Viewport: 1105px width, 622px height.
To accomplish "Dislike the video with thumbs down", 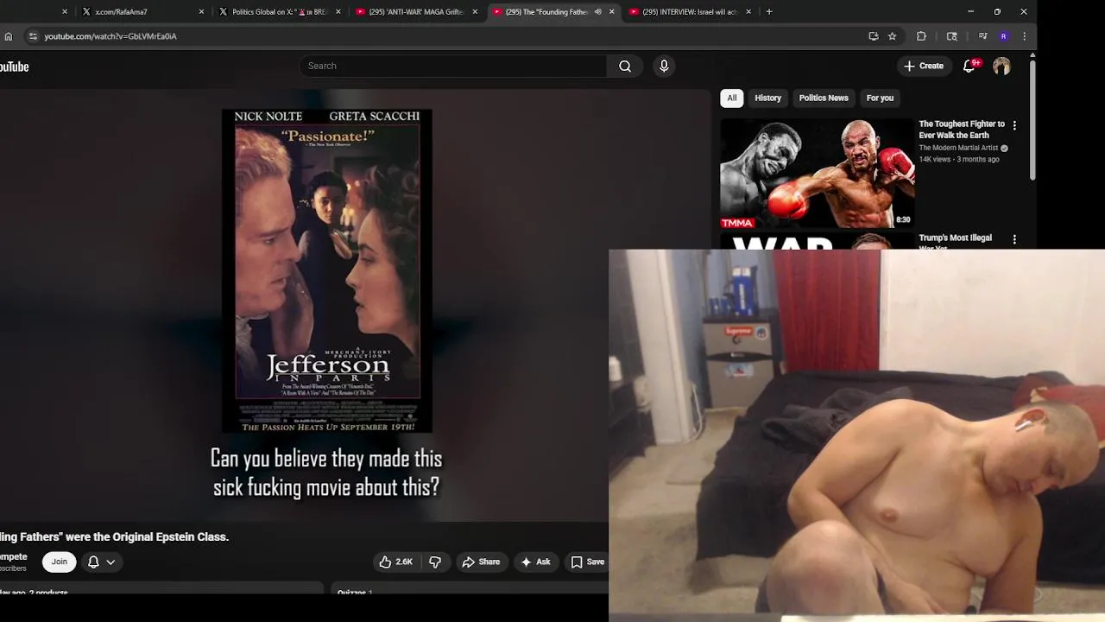I will point(435,562).
